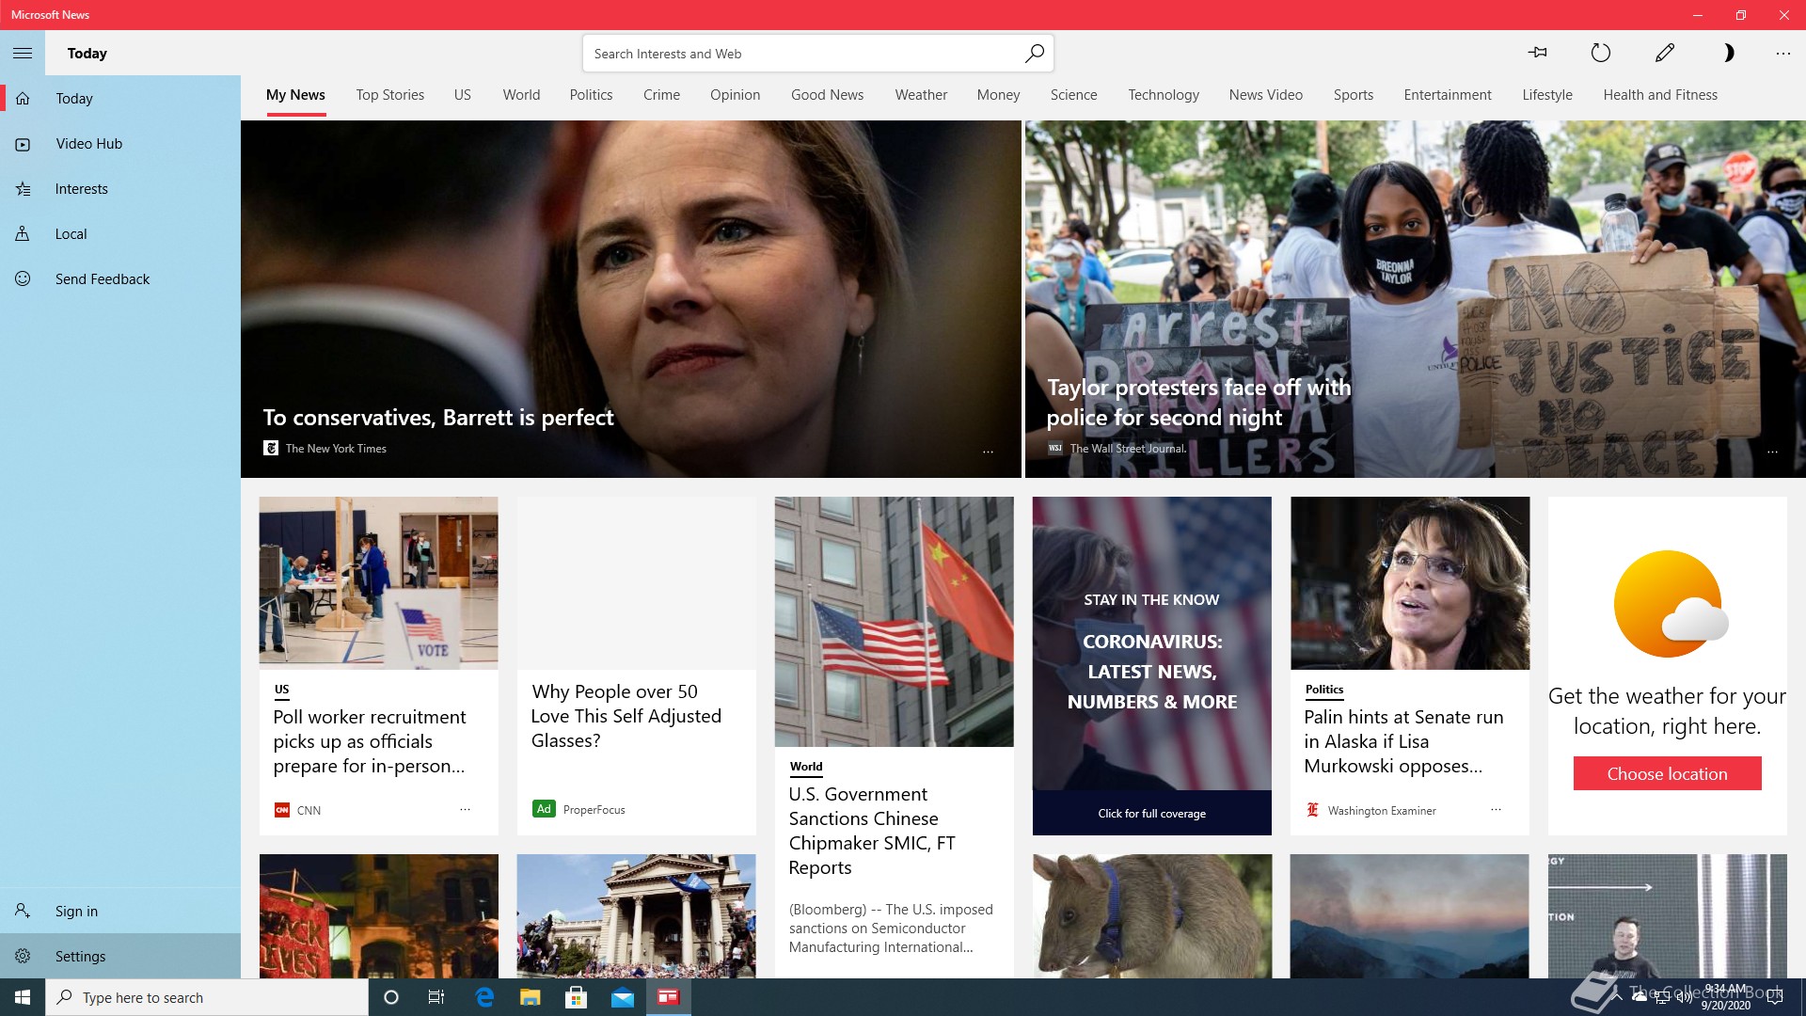Viewport: 1806px width, 1016px height.
Task: Refresh the news feed
Action: pyautogui.click(x=1600, y=54)
